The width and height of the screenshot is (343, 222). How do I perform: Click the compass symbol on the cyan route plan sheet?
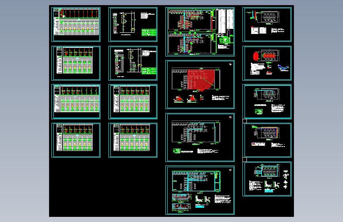tap(230, 117)
